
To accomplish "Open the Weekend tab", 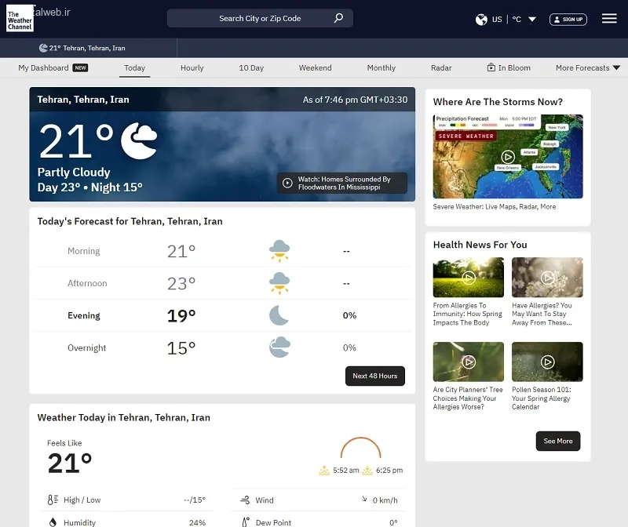I will (x=316, y=67).
